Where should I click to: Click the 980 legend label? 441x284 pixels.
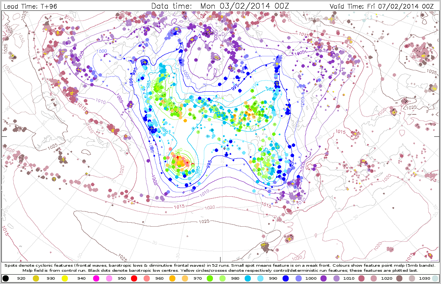235,279
